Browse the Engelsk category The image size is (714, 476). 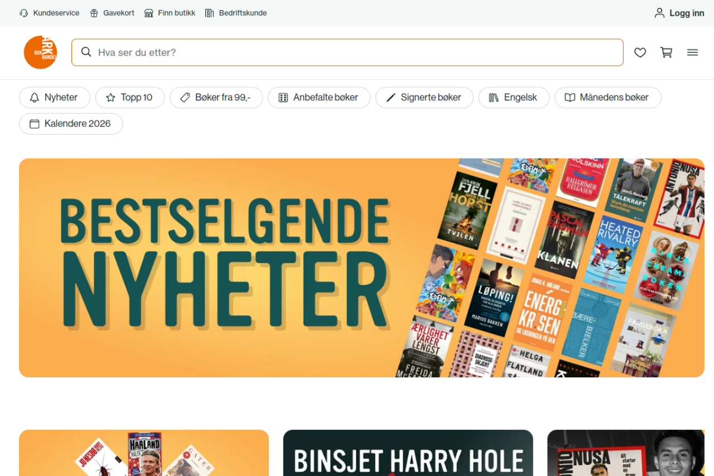point(514,98)
